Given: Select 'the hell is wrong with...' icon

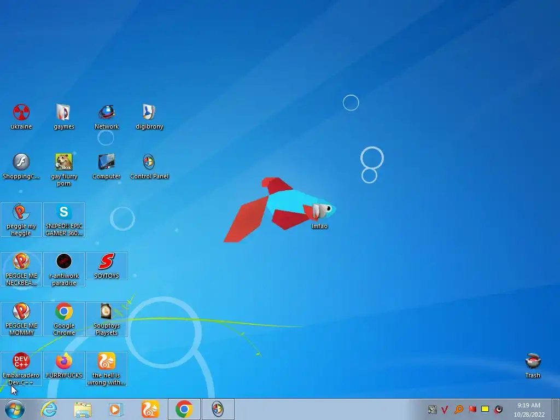Looking at the screenshot, I should point(107,369).
